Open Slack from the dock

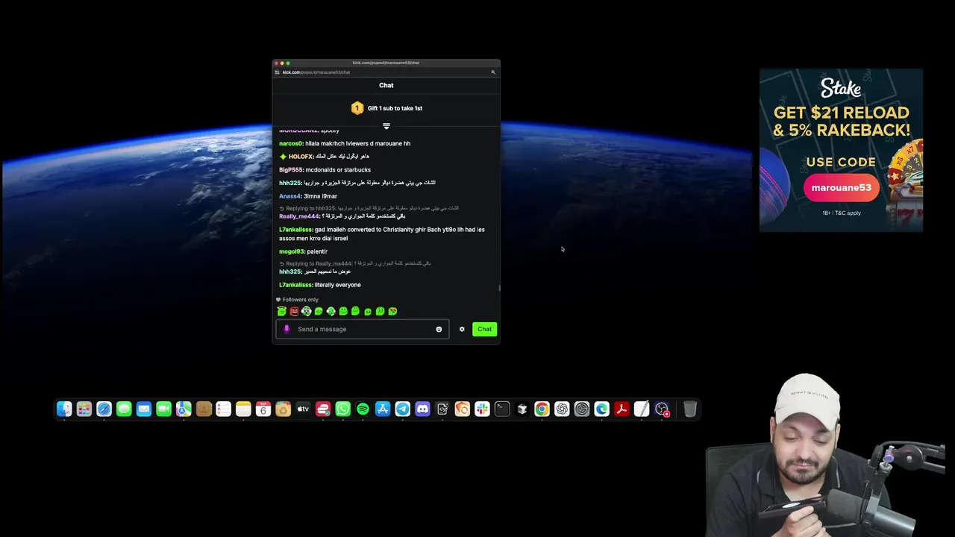click(x=482, y=409)
